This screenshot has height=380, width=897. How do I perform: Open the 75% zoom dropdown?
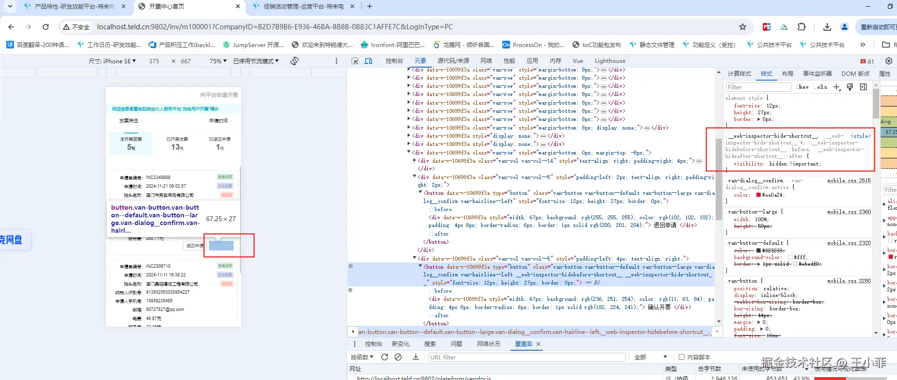218,61
